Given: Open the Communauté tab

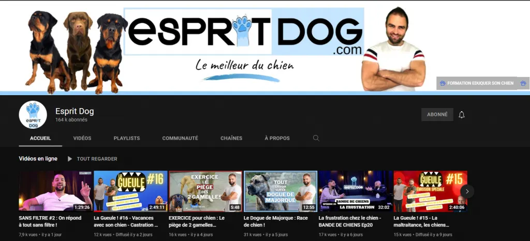Looking at the screenshot, I should pos(180,138).
